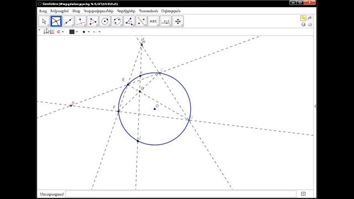Click center point O of the circle
Screen dimensions: 354x199
pyautogui.click(x=155, y=109)
